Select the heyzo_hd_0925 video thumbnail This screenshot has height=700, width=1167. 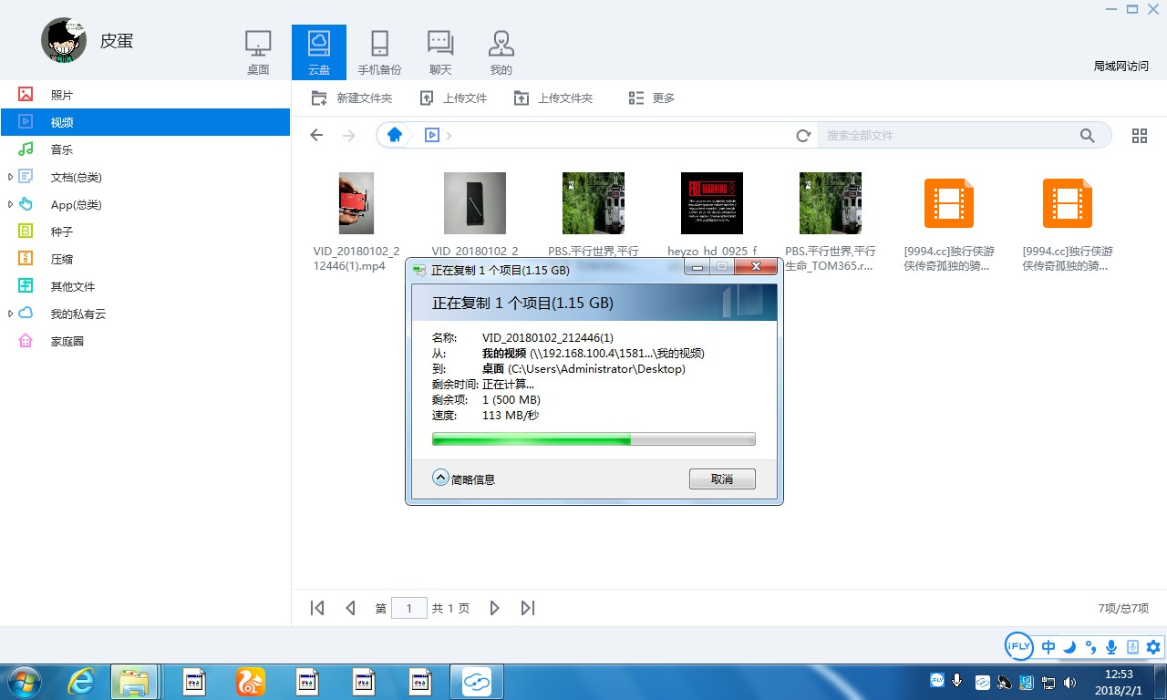(712, 203)
